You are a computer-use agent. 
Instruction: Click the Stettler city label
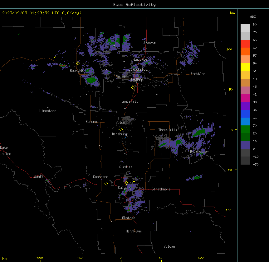[x=198, y=74]
